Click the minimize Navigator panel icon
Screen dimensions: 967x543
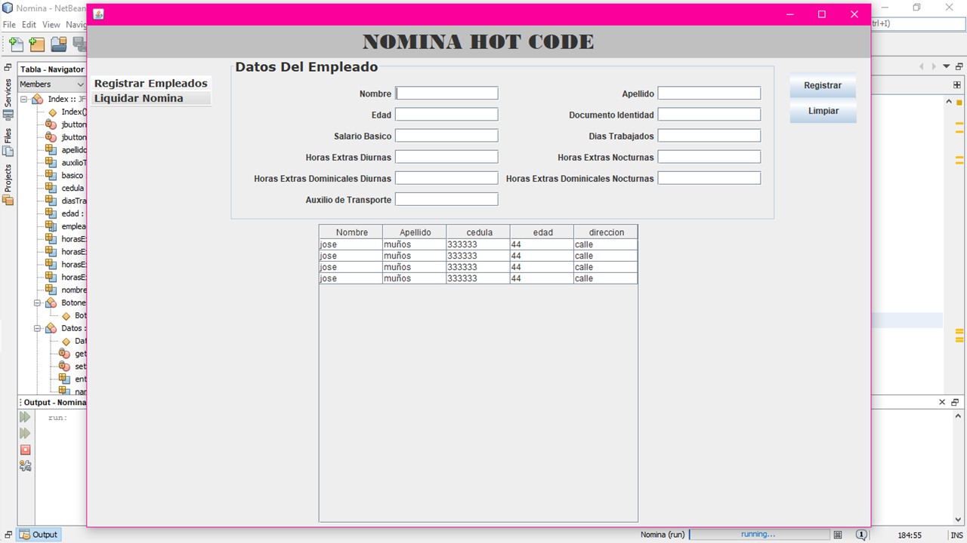pos(8,68)
